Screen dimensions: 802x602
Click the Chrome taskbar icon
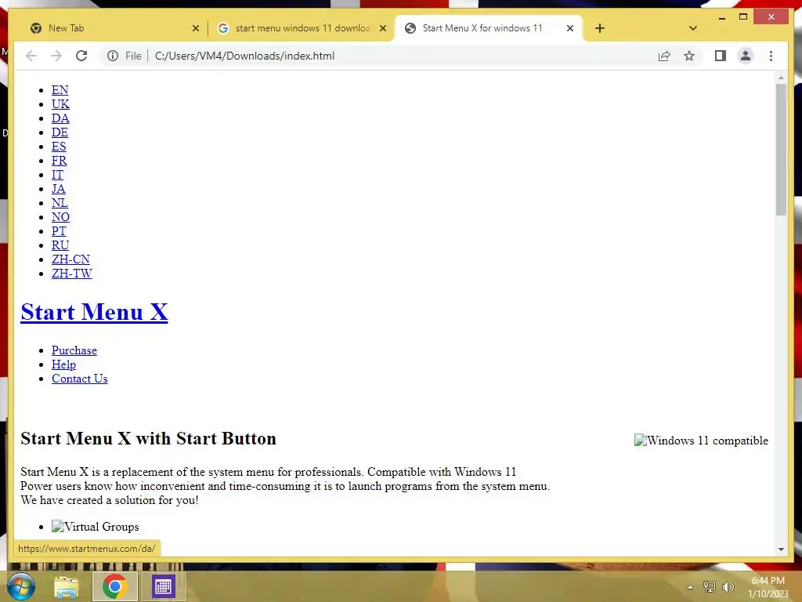coord(114,586)
